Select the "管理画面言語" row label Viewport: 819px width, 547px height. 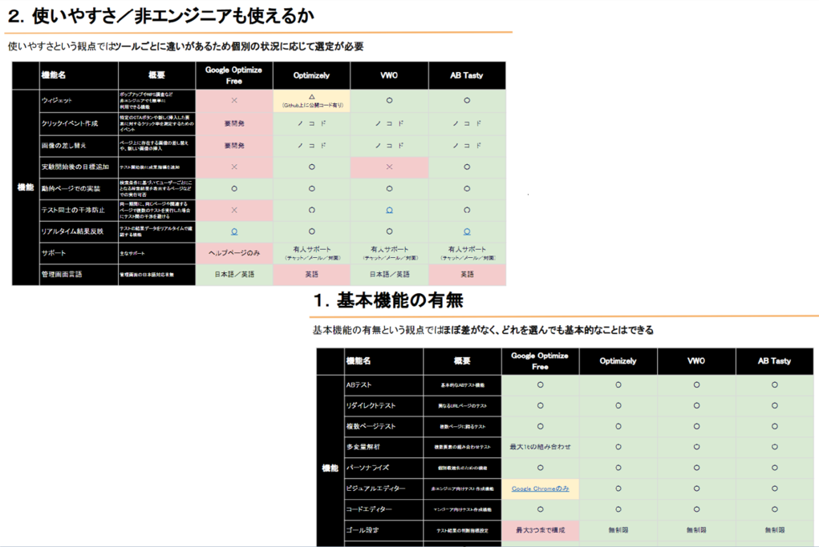point(62,274)
